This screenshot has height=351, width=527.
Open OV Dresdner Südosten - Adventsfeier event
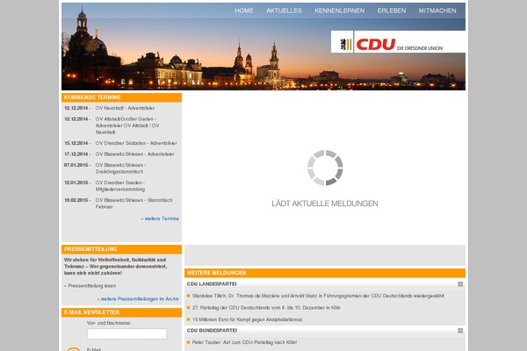pos(136,143)
